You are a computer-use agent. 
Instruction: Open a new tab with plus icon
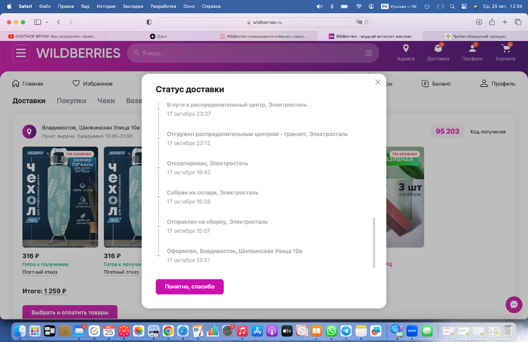pos(505,22)
